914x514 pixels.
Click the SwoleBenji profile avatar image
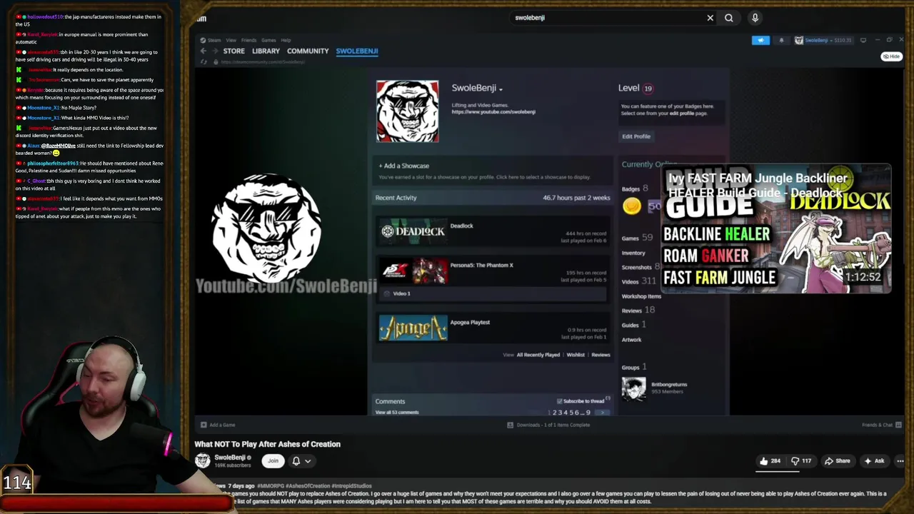[x=408, y=111]
